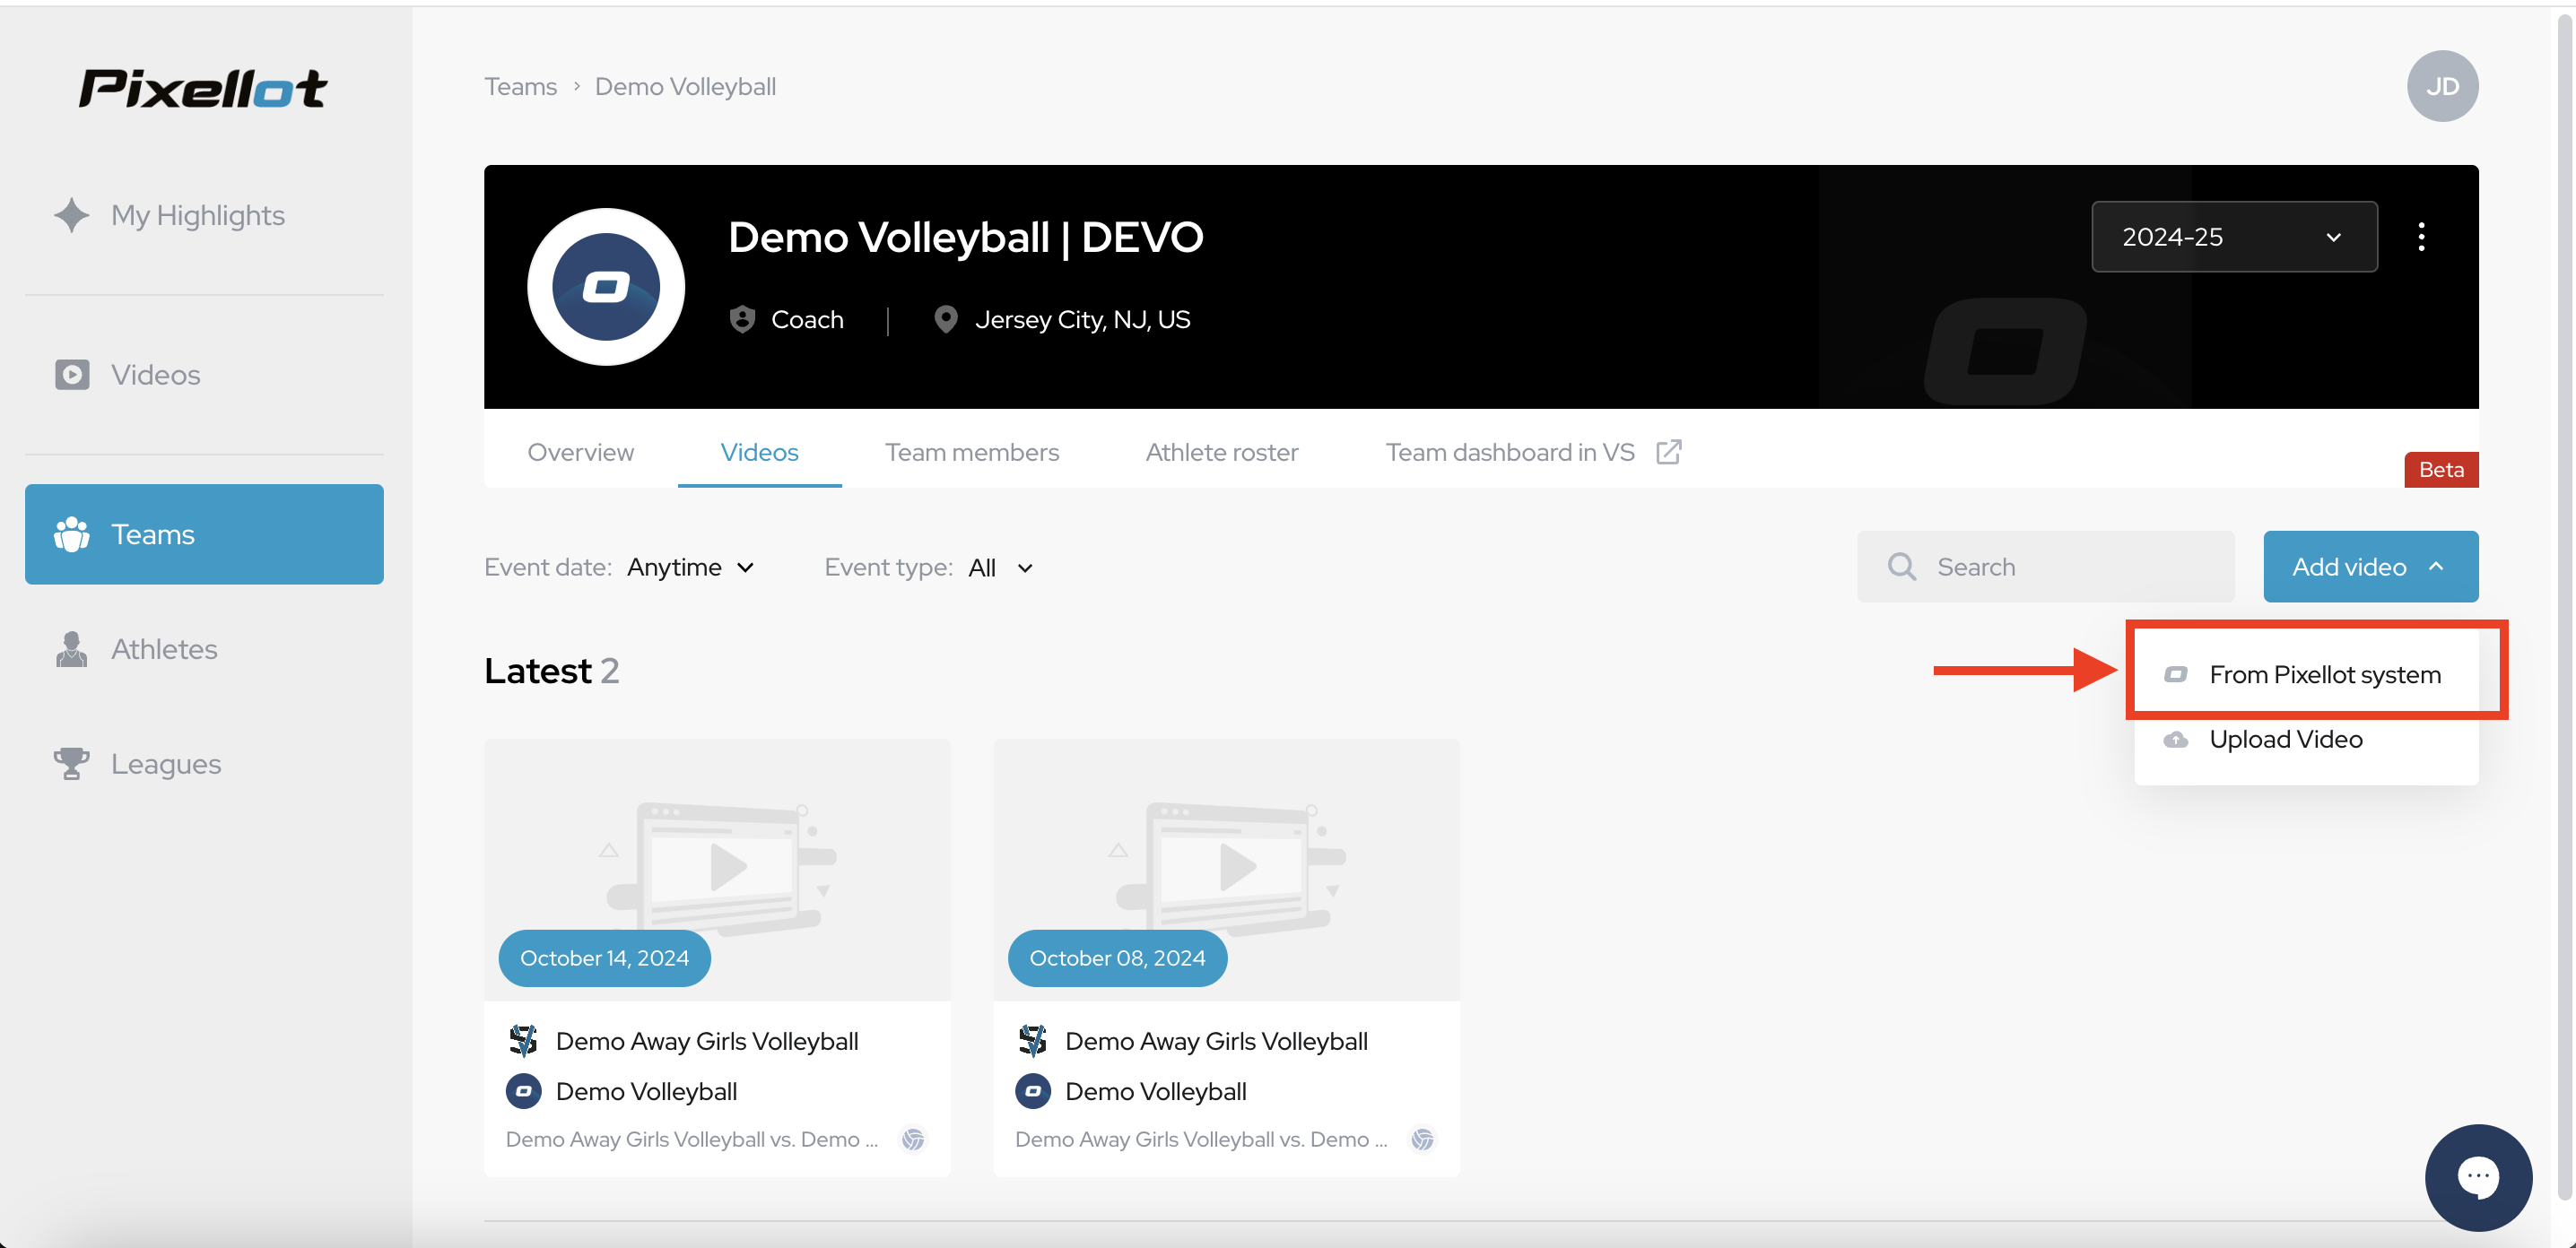Choose the Upload Video option
2576x1248 pixels.
[x=2305, y=740]
